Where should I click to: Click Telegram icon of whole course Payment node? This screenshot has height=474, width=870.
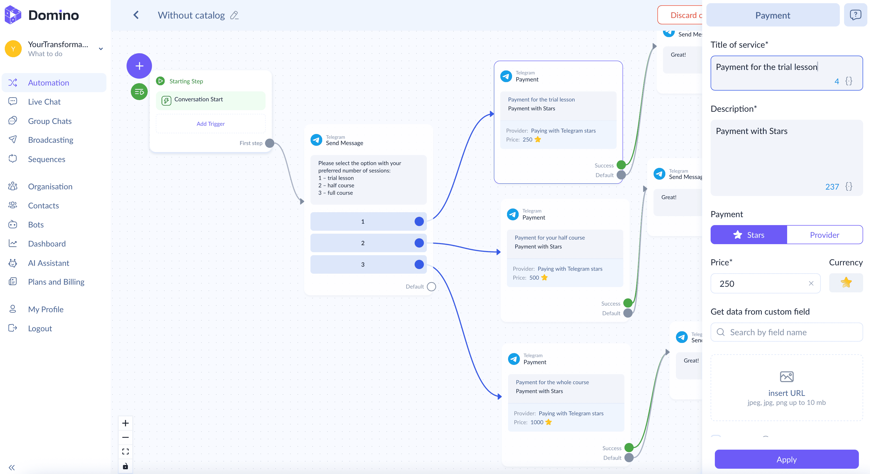(x=514, y=359)
